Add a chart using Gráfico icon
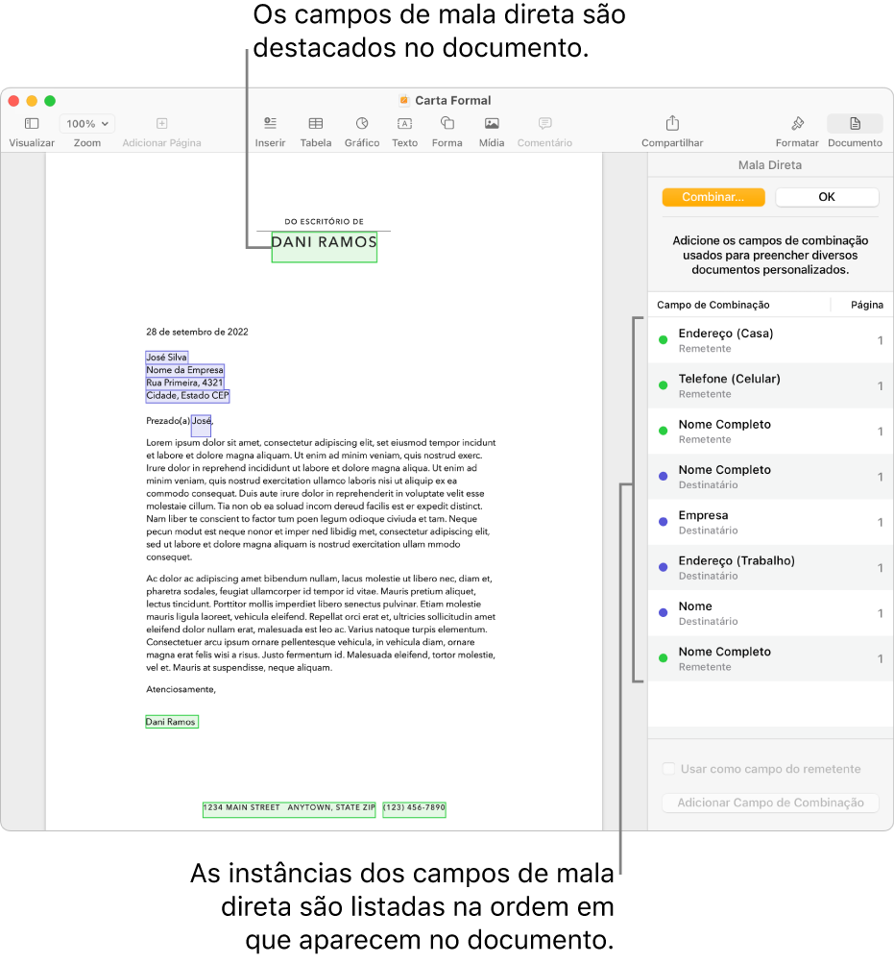The image size is (894, 964). [362, 124]
